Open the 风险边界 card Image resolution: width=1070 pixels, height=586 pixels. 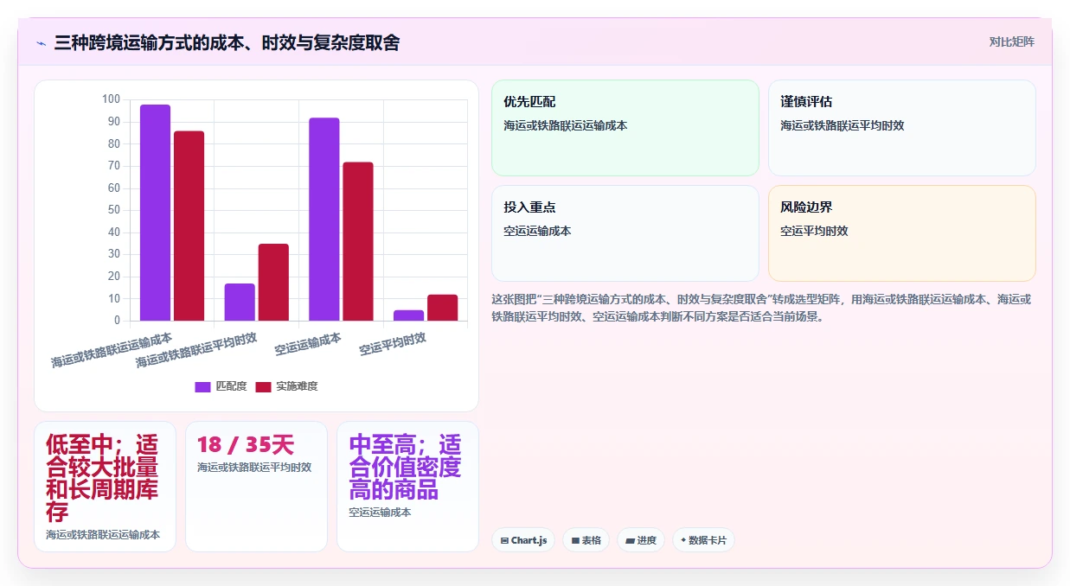pyautogui.click(x=902, y=233)
